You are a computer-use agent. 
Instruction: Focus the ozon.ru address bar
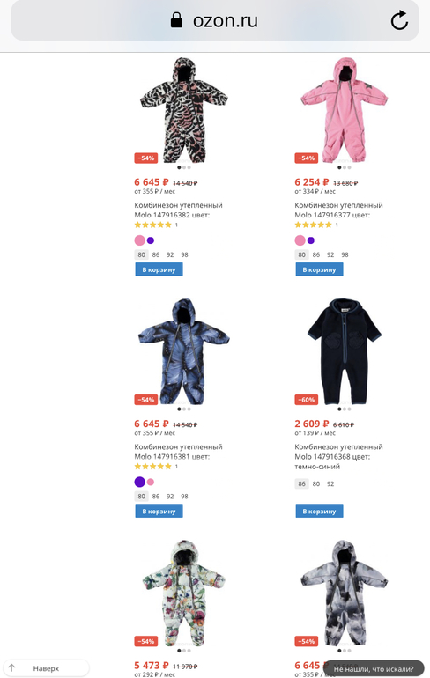coord(215,20)
